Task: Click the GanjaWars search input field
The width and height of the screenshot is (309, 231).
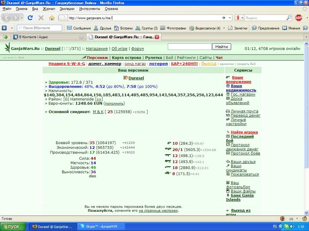Action: [190, 47]
